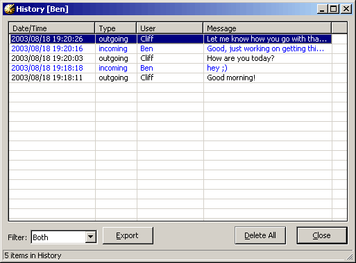The image size is (356, 263).
Task: Click the message 'How are you today?'
Action: (x=241, y=58)
